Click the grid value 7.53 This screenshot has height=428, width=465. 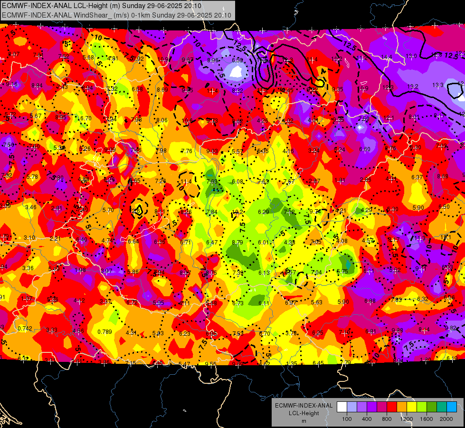[x=238, y=333]
